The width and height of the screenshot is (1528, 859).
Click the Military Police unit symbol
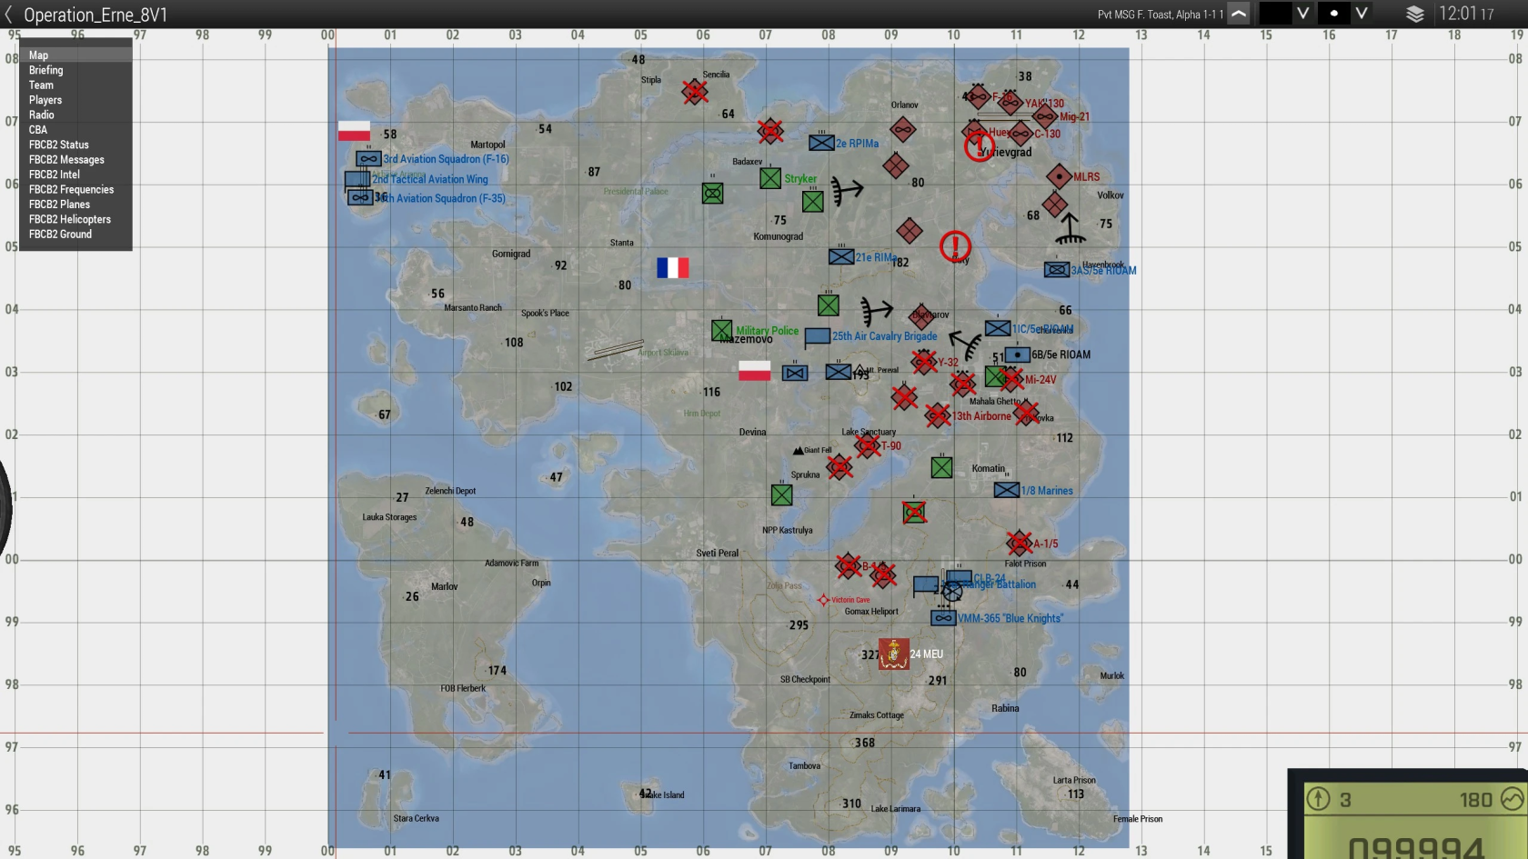[x=721, y=331]
